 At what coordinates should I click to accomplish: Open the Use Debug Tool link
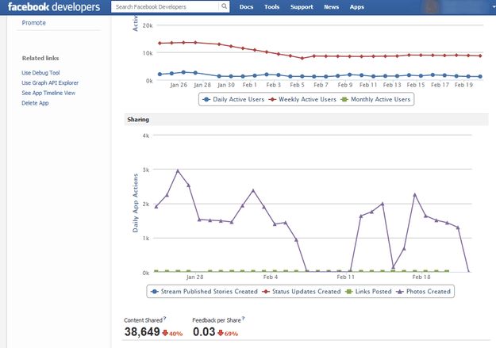click(x=40, y=73)
